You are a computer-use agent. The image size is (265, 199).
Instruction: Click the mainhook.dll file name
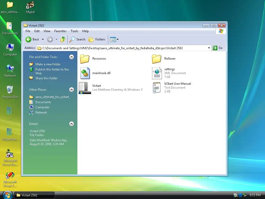[x=101, y=73]
